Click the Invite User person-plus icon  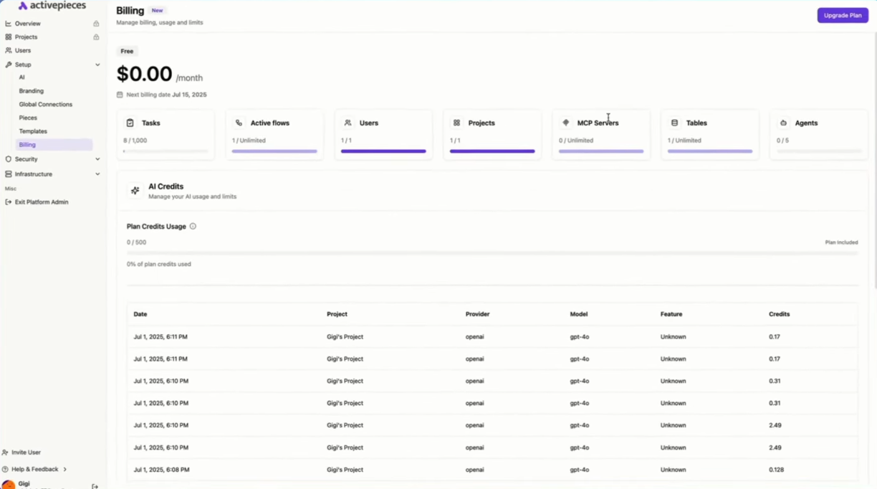coord(6,452)
